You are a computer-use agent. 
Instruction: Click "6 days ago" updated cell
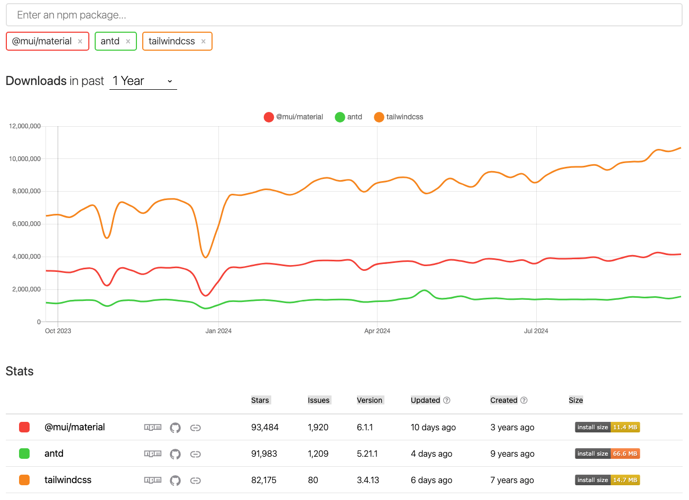point(431,480)
